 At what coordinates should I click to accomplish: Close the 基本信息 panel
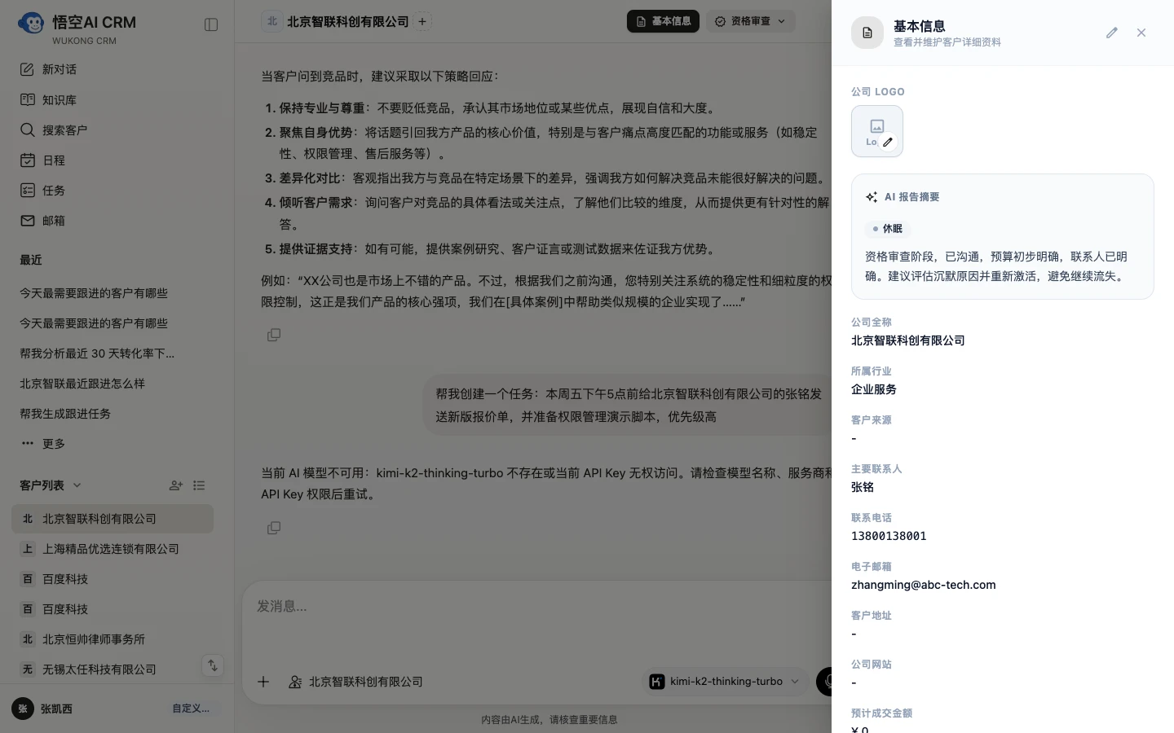(1141, 33)
